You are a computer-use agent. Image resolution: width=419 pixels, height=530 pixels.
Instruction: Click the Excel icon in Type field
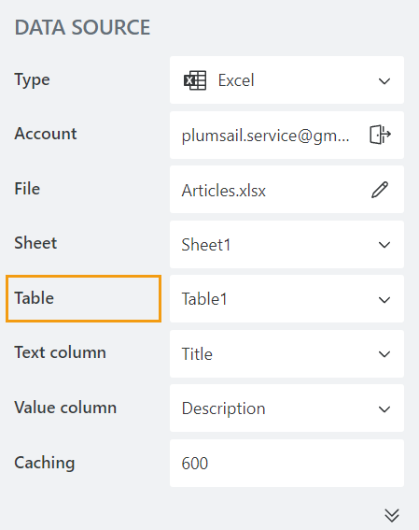pyautogui.click(x=195, y=80)
